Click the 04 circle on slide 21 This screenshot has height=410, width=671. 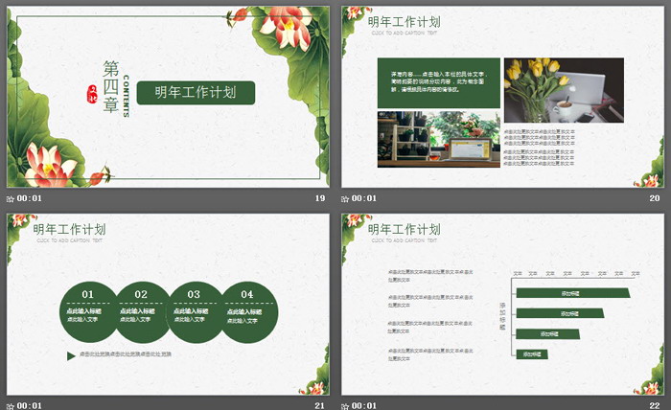click(249, 312)
